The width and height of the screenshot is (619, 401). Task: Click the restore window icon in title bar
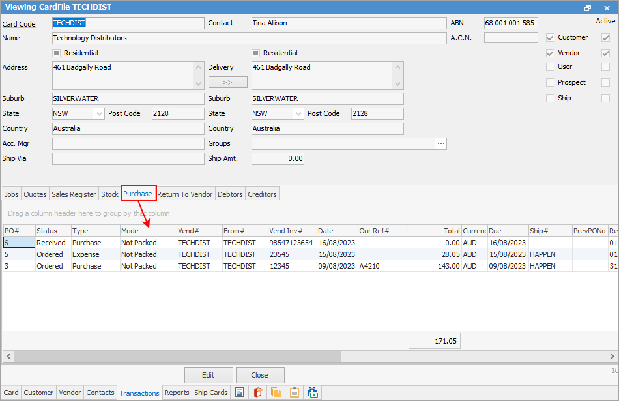coord(588,8)
